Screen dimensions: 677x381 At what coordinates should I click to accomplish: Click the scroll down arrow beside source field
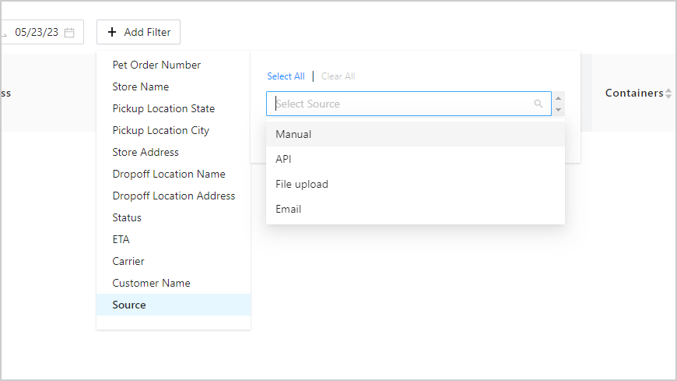tap(559, 110)
